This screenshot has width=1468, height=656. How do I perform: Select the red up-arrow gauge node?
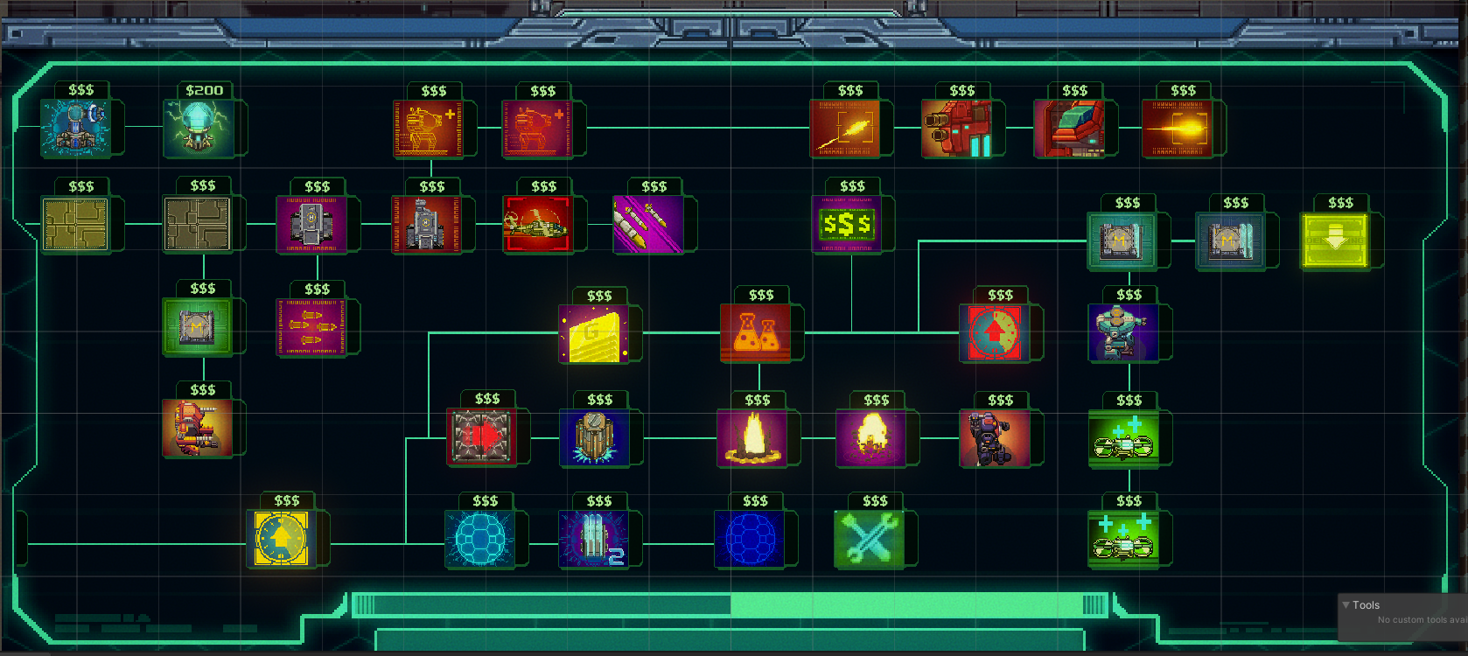point(995,333)
